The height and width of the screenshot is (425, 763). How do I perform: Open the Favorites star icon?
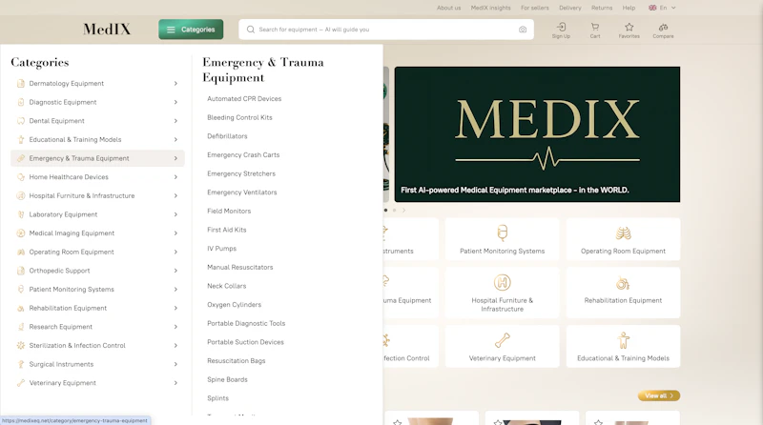[x=629, y=28]
